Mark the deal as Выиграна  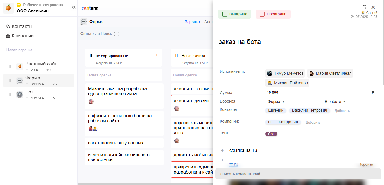(x=235, y=13)
